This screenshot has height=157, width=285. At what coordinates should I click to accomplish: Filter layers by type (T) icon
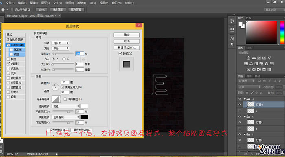pos(270,81)
